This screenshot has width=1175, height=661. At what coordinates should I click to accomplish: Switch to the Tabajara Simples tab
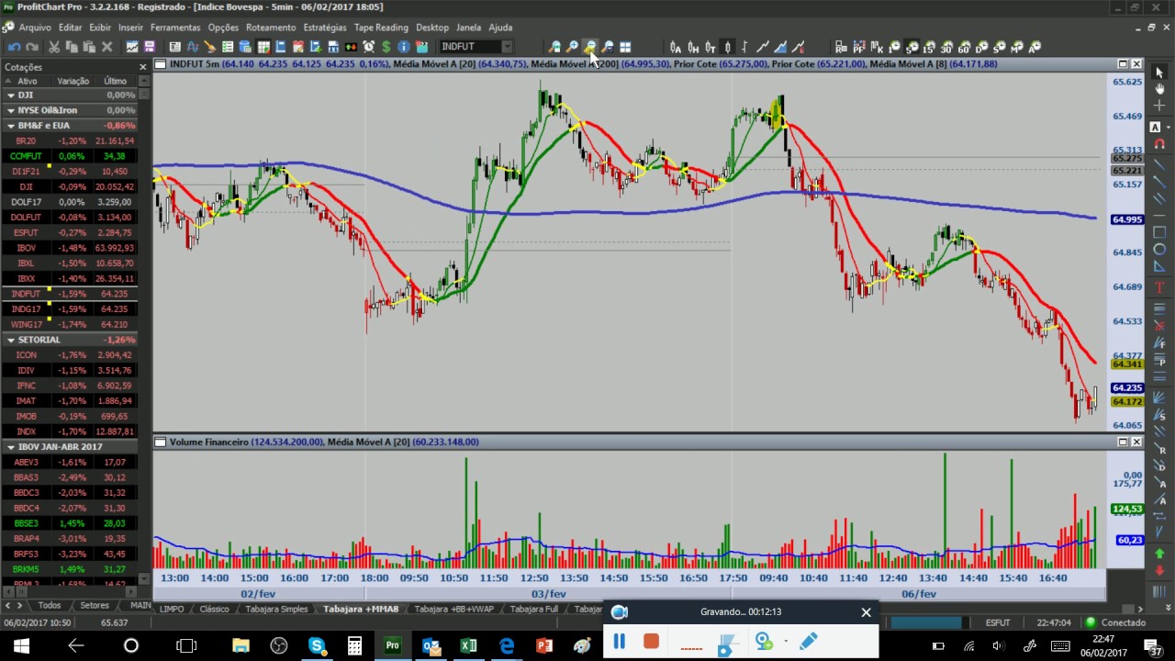[x=276, y=609]
